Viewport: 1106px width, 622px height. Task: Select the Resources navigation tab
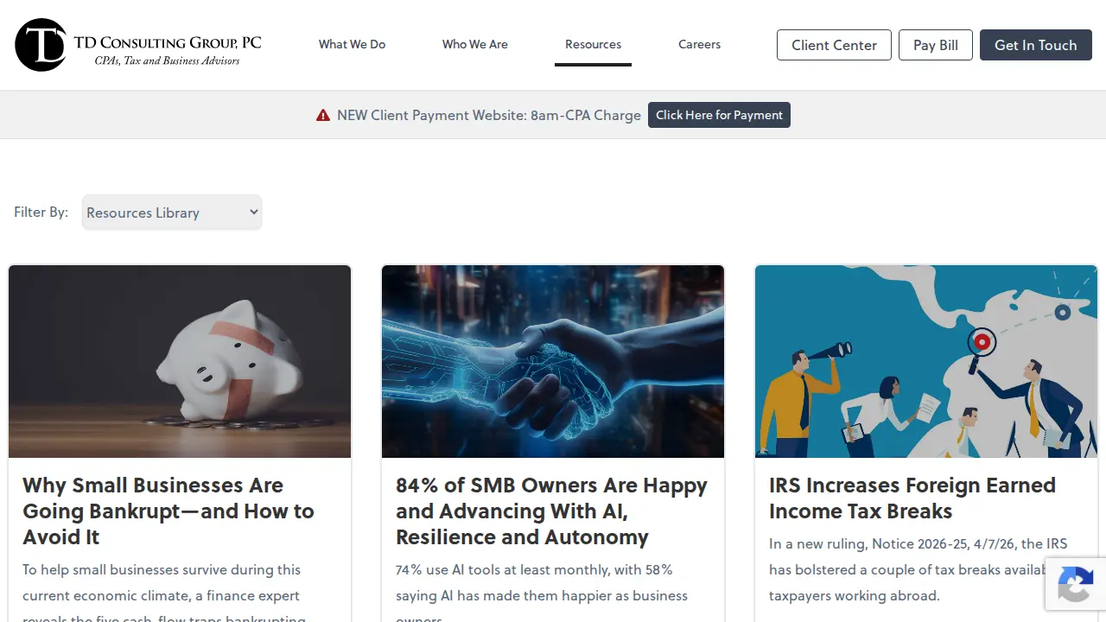pos(593,44)
